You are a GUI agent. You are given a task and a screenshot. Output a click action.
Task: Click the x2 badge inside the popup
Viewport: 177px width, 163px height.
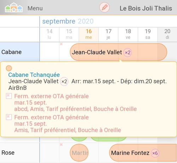(64, 81)
